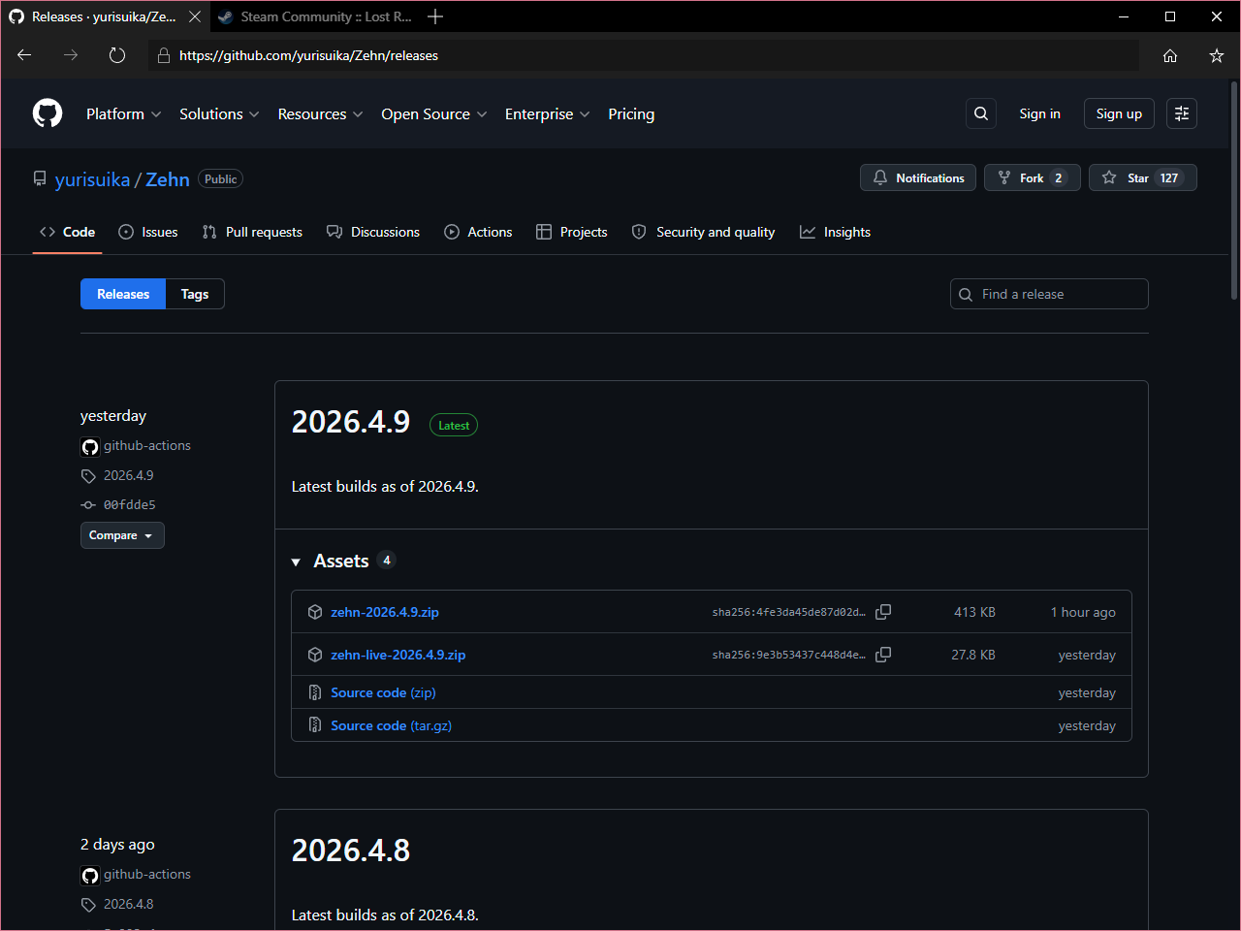This screenshot has width=1241, height=931.
Task: Download Source code (tar.gz)
Action: (391, 725)
